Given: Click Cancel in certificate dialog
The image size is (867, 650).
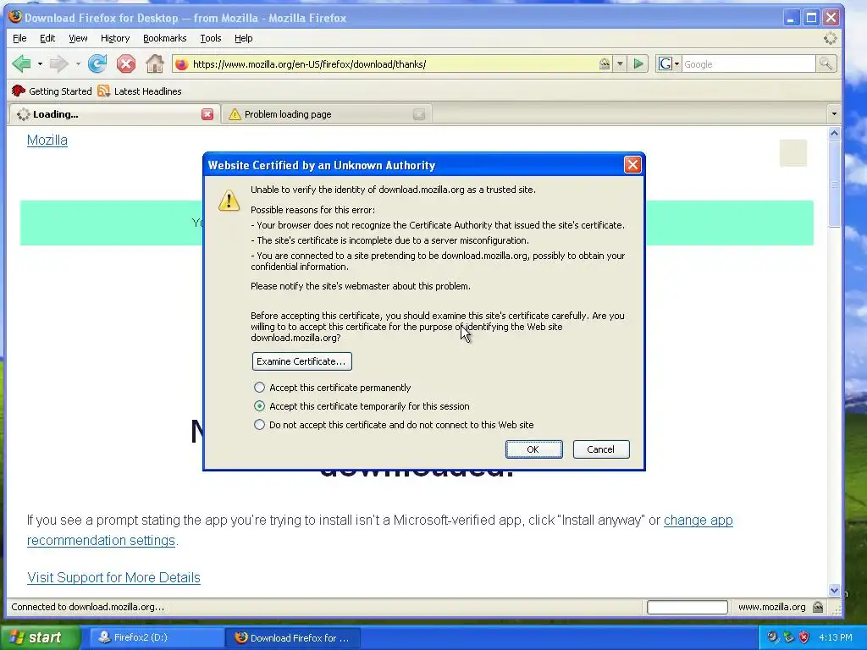Looking at the screenshot, I should tap(600, 449).
